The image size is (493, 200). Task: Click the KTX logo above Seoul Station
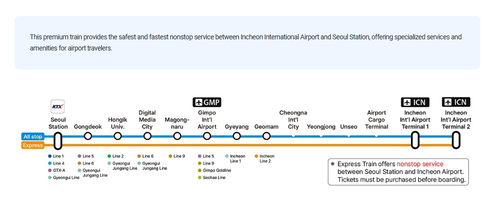click(x=58, y=106)
